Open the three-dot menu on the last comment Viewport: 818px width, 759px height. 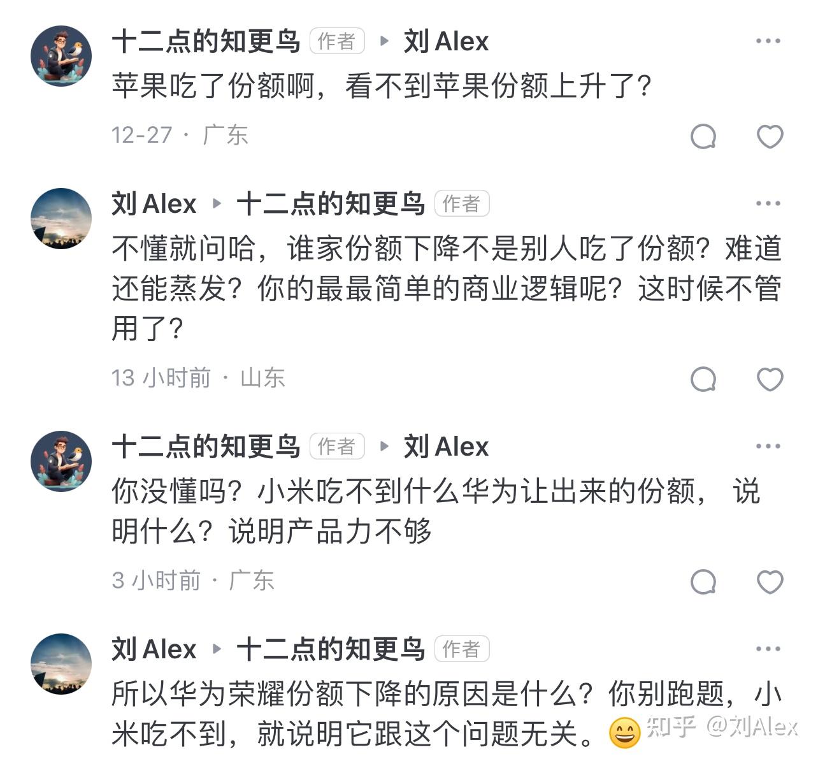(x=768, y=649)
